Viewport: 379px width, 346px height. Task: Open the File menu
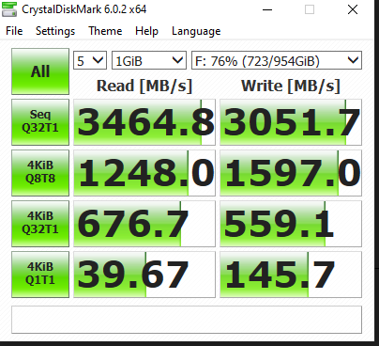pyautogui.click(x=14, y=31)
